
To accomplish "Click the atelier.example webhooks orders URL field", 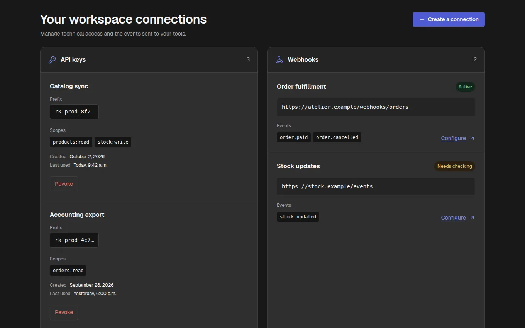I will tap(376, 107).
